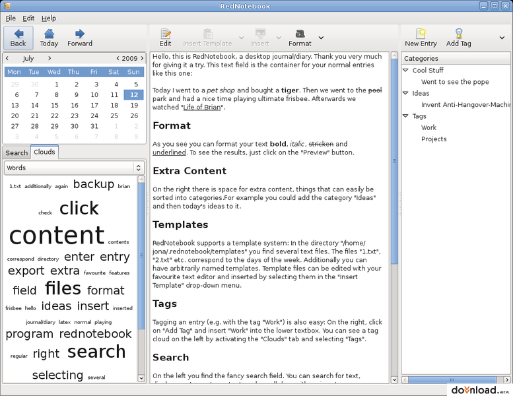513x396 pixels.
Task: Click the word 'rednotebook' in cloud
Action: (x=95, y=333)
